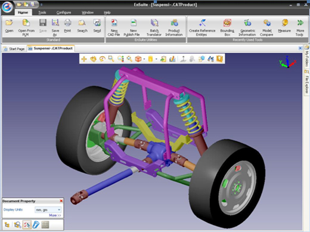
Task: Click the XYZ axis triad in viewport
Action: [x=288, y=61]
